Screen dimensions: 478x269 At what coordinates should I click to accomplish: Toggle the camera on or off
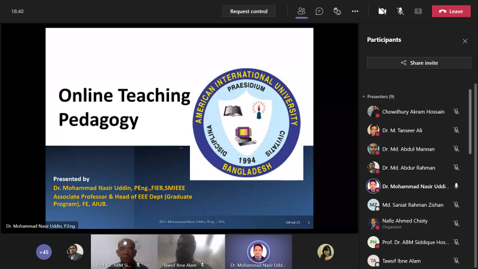point(382,11)
